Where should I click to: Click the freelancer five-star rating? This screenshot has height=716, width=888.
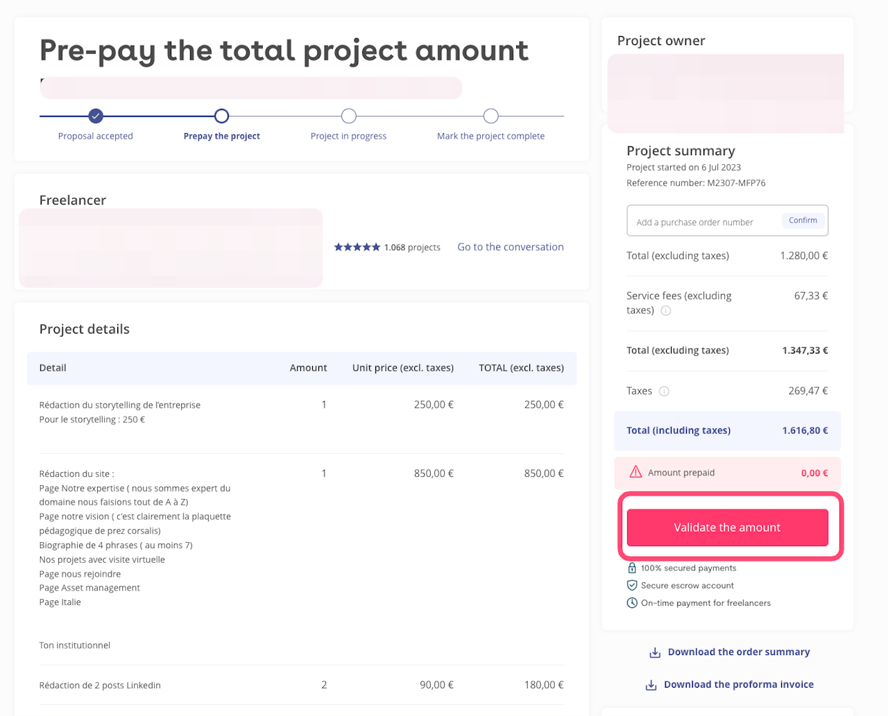click(x=357, y=247)
